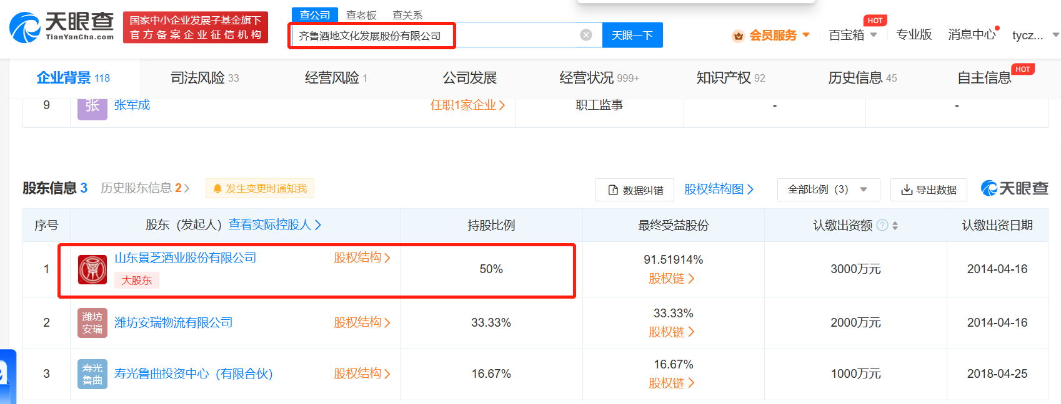Click the 潍坊安瑞 shareholder avatar
Image resolution: width=1061 pixels, height=404 pixels.
click(x=92, y=323)
